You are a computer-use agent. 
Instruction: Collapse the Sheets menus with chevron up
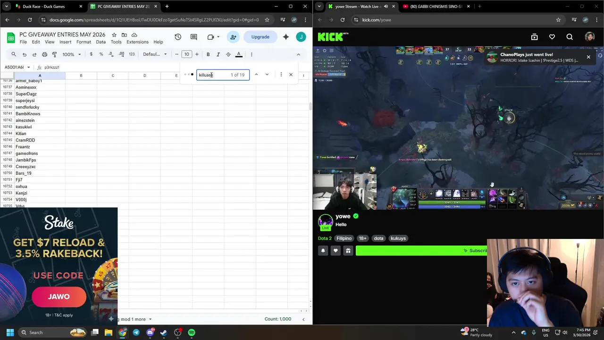[298, 54]
